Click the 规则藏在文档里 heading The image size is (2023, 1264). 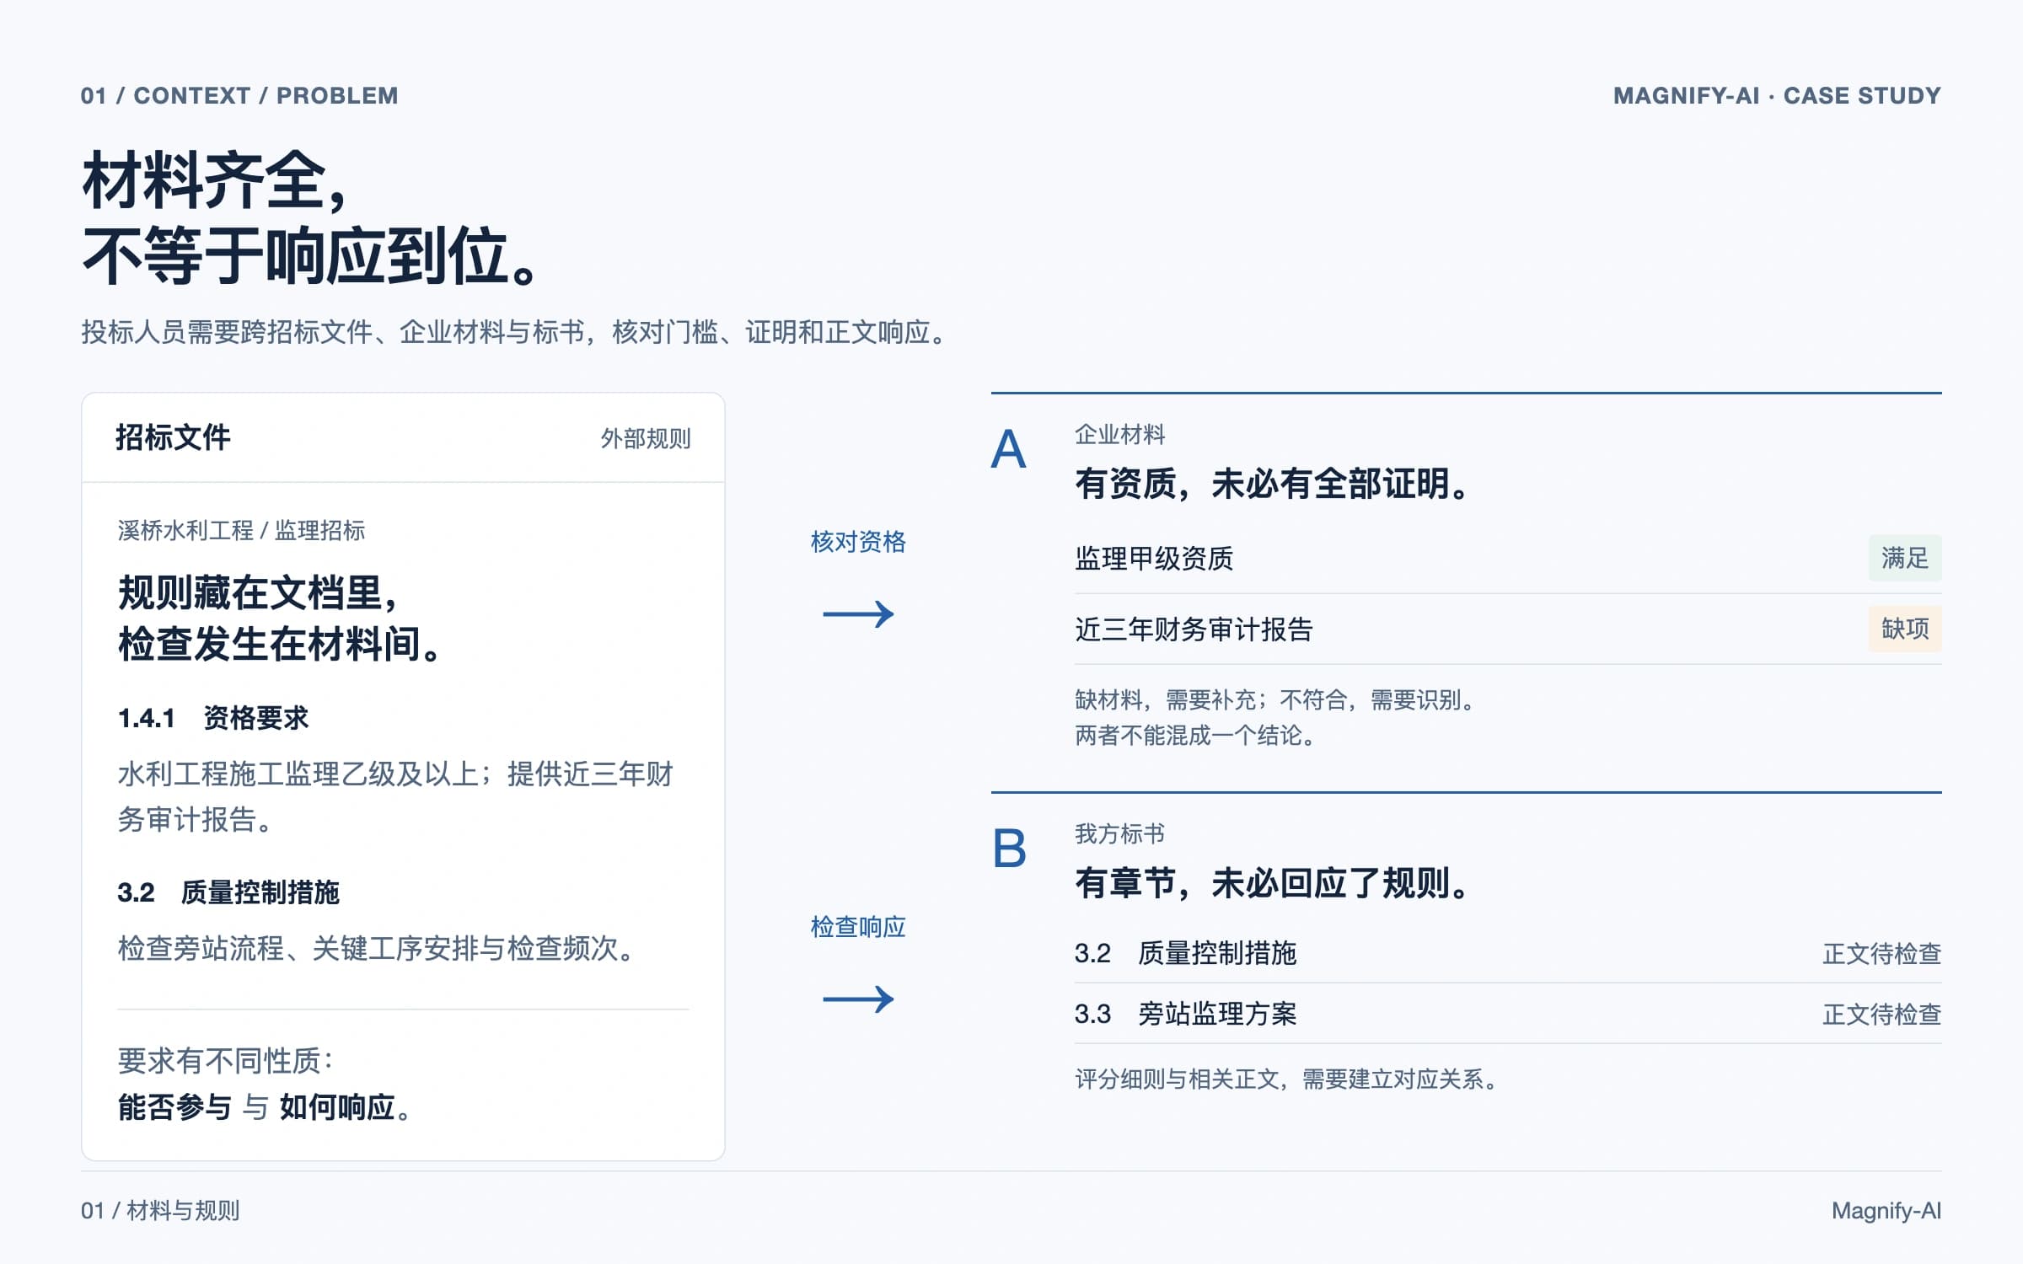click(x=258, y=593)
